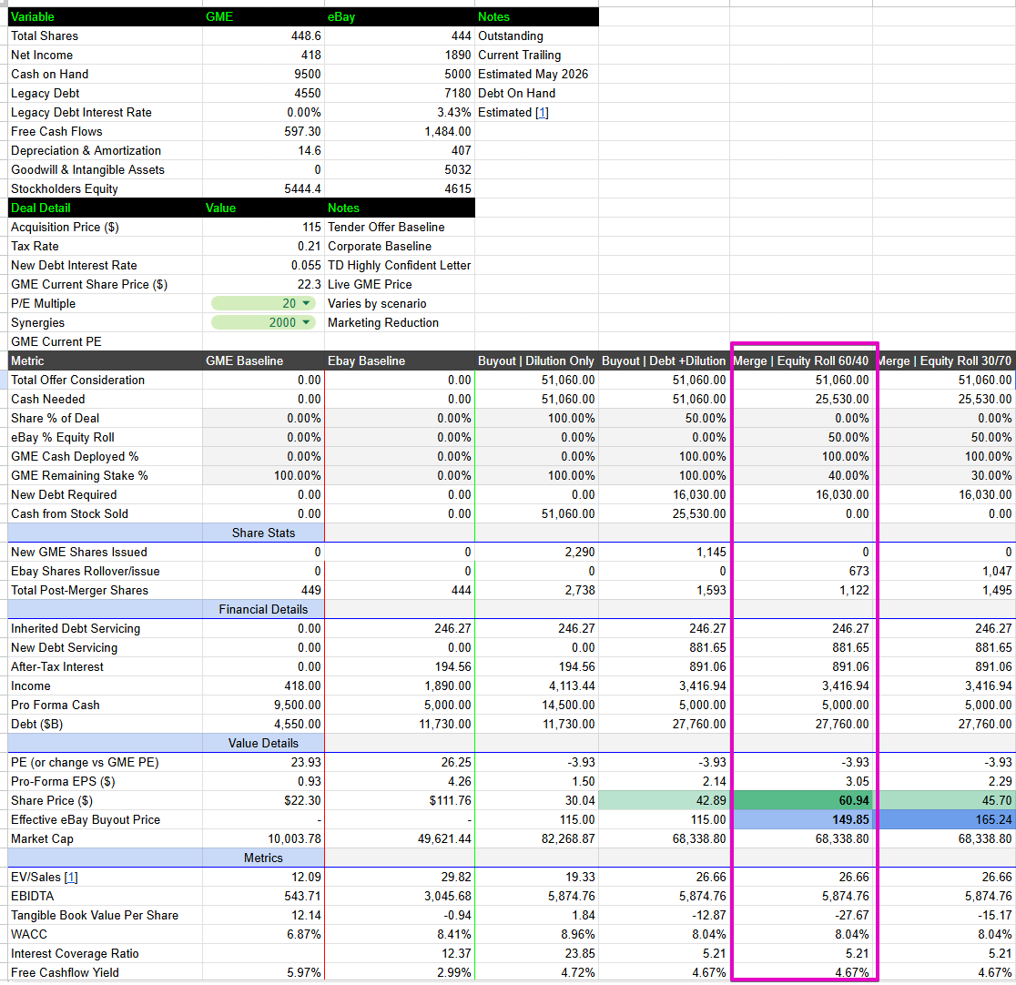Image resolution: width=1016 pixels, height=985 pixels.
Task: Select the eBay Net Income cell 1890
Action: [x=399, y=56]
